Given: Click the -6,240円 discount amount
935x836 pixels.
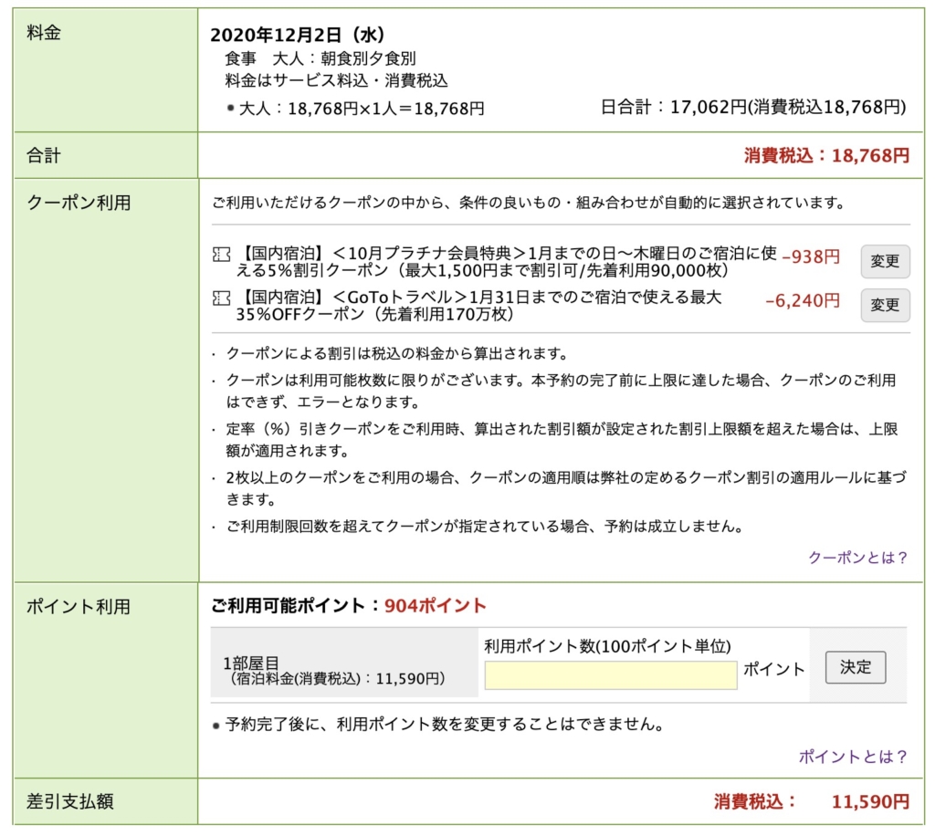Looking at the screenshot, I should [x=803, y=300].
